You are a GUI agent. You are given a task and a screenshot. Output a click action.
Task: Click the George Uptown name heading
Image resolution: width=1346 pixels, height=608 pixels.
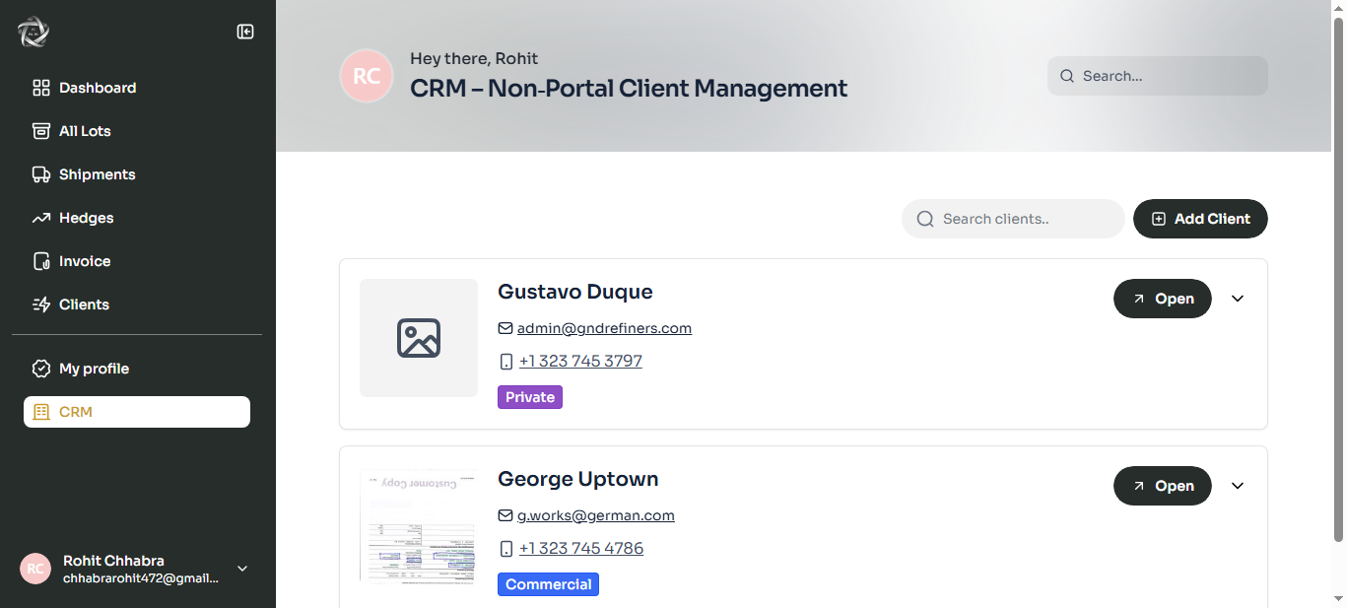[578, 479]
